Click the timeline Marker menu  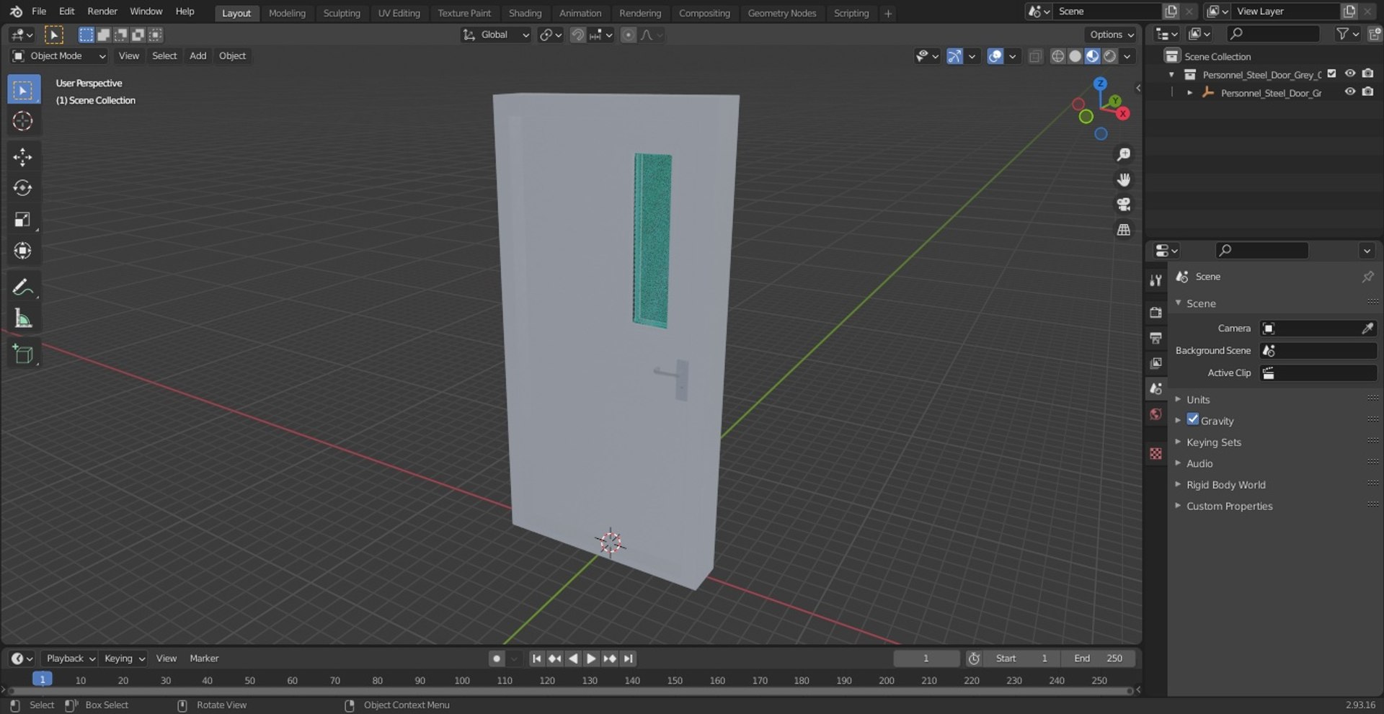(x=204, y=659)
